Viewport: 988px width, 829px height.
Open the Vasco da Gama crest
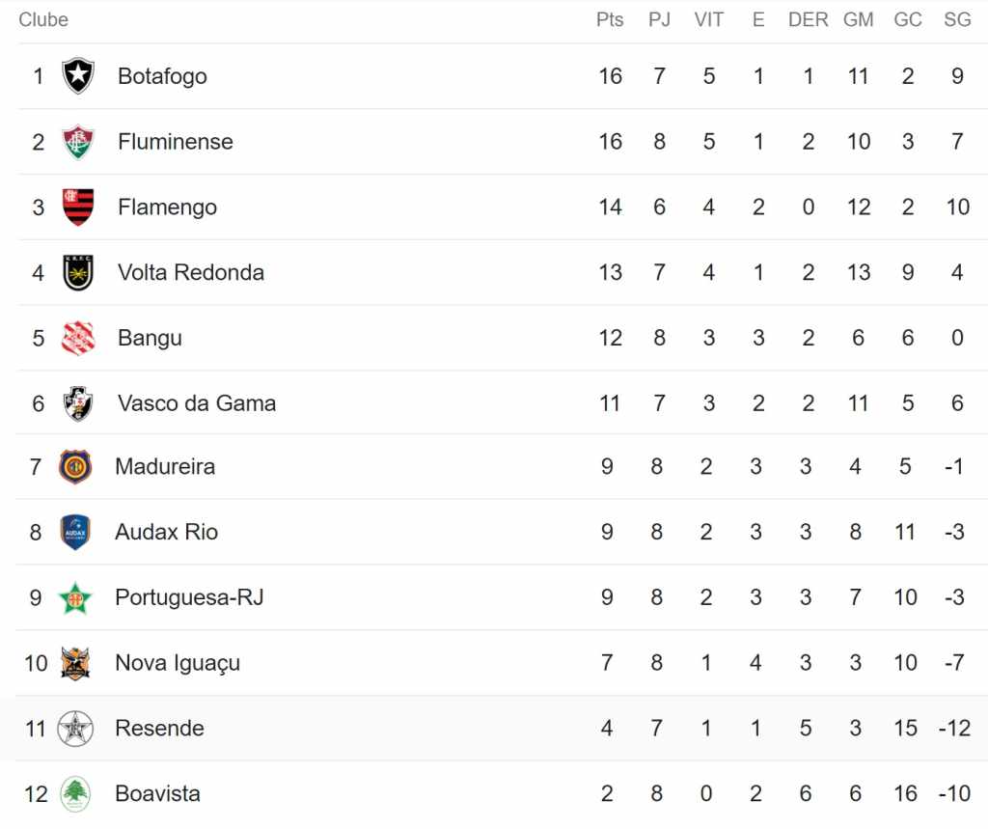point(78,403)
